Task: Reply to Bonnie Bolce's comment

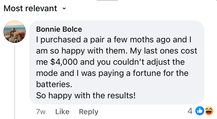Action: point(88,112)
